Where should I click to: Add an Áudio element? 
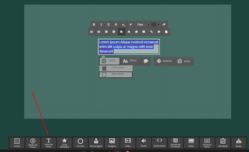(x=143, y=142)
